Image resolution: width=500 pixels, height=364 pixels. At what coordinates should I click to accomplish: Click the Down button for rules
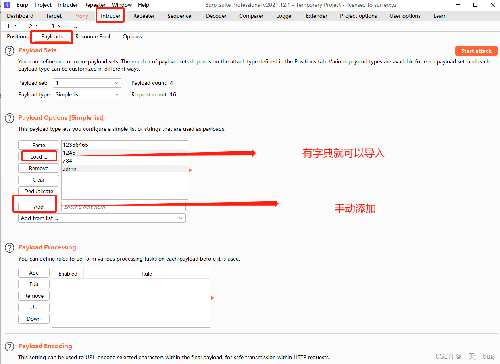tap(34, 319)
